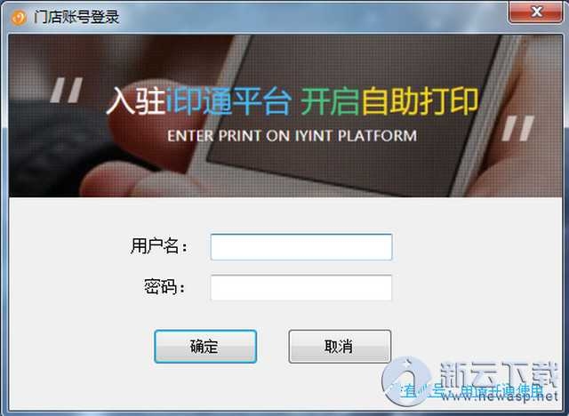569x416 pixels.
Task: Close the 门店账号登录 window
Action: tap(536, 12)
